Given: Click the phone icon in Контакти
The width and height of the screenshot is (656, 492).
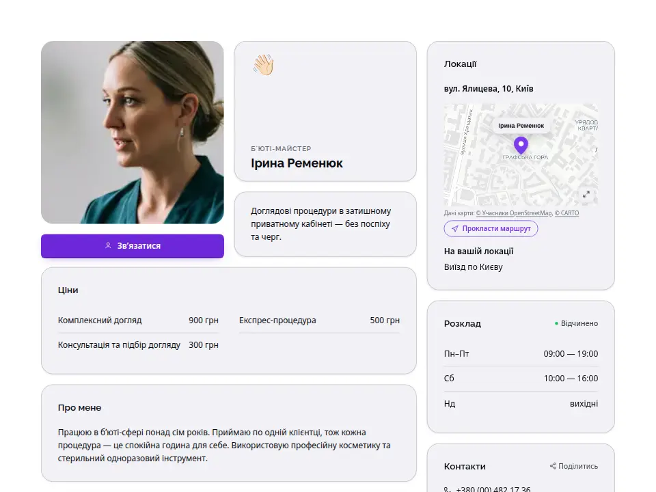Looking at the screenshot, I should click(x=448, y=489).
